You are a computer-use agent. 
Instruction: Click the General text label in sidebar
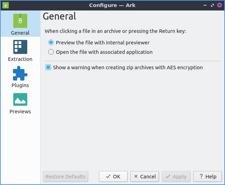[20, 33]
